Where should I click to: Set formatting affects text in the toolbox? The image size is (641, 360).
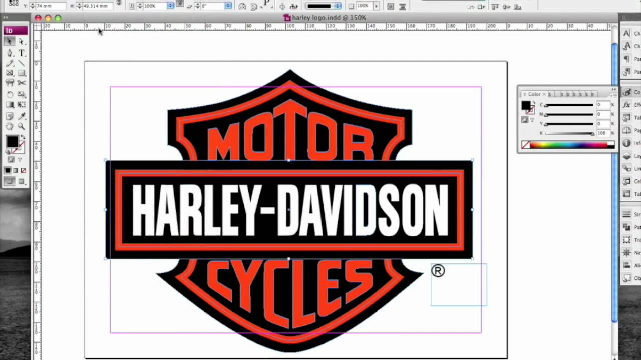click(x=20, y=160)
